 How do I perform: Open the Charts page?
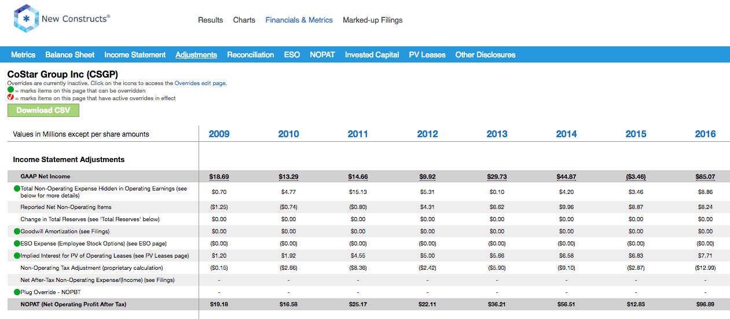(244, 20)
